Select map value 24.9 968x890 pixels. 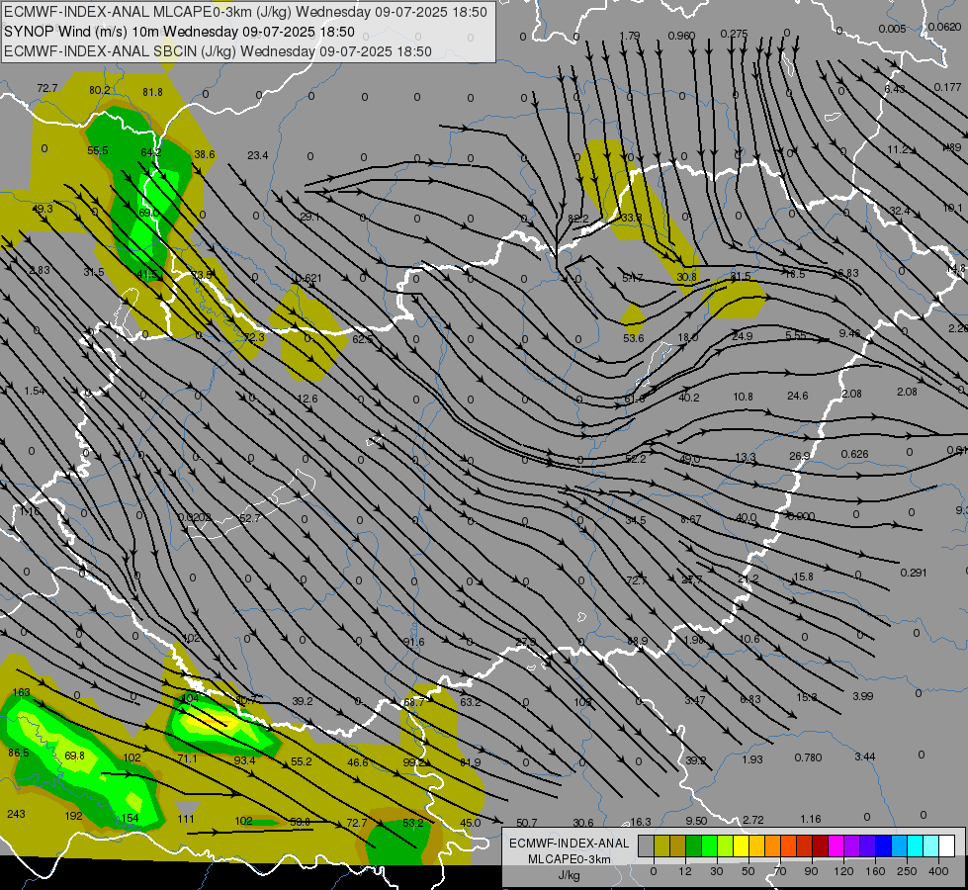[x=742, y=336]
